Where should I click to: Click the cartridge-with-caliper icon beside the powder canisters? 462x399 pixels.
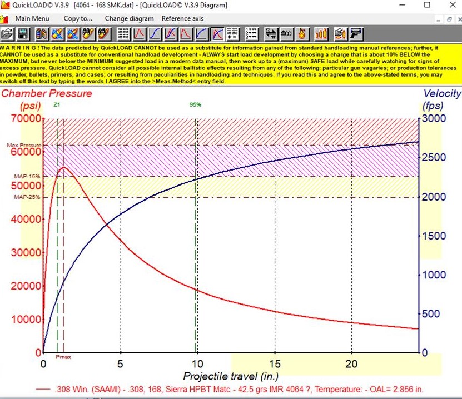pyautogui.click(x=58, y=34)
